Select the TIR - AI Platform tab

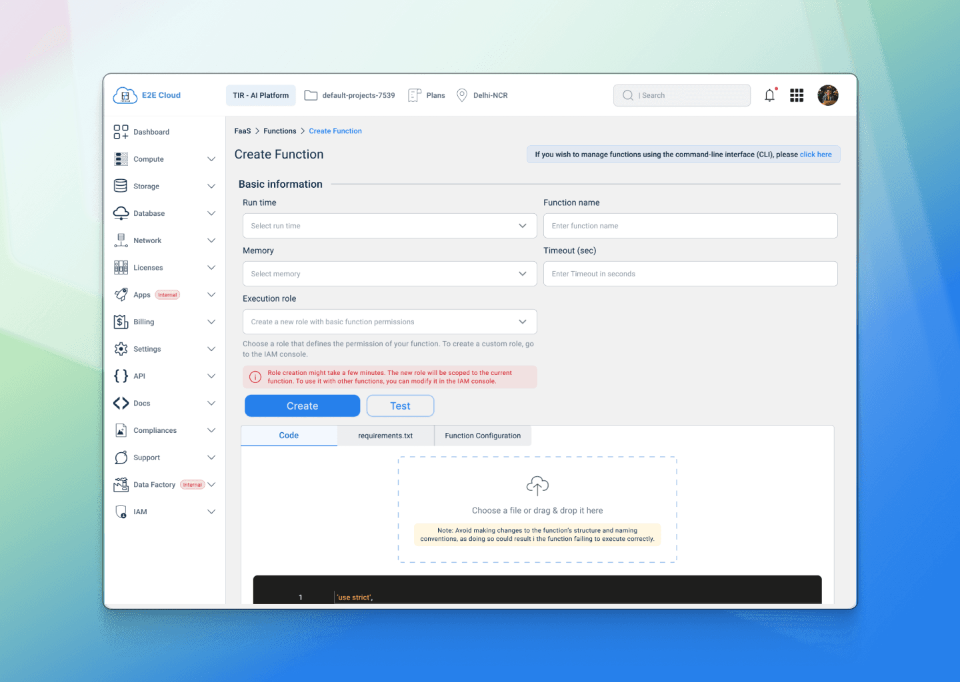pyautogui.click(x=261, y=95)
